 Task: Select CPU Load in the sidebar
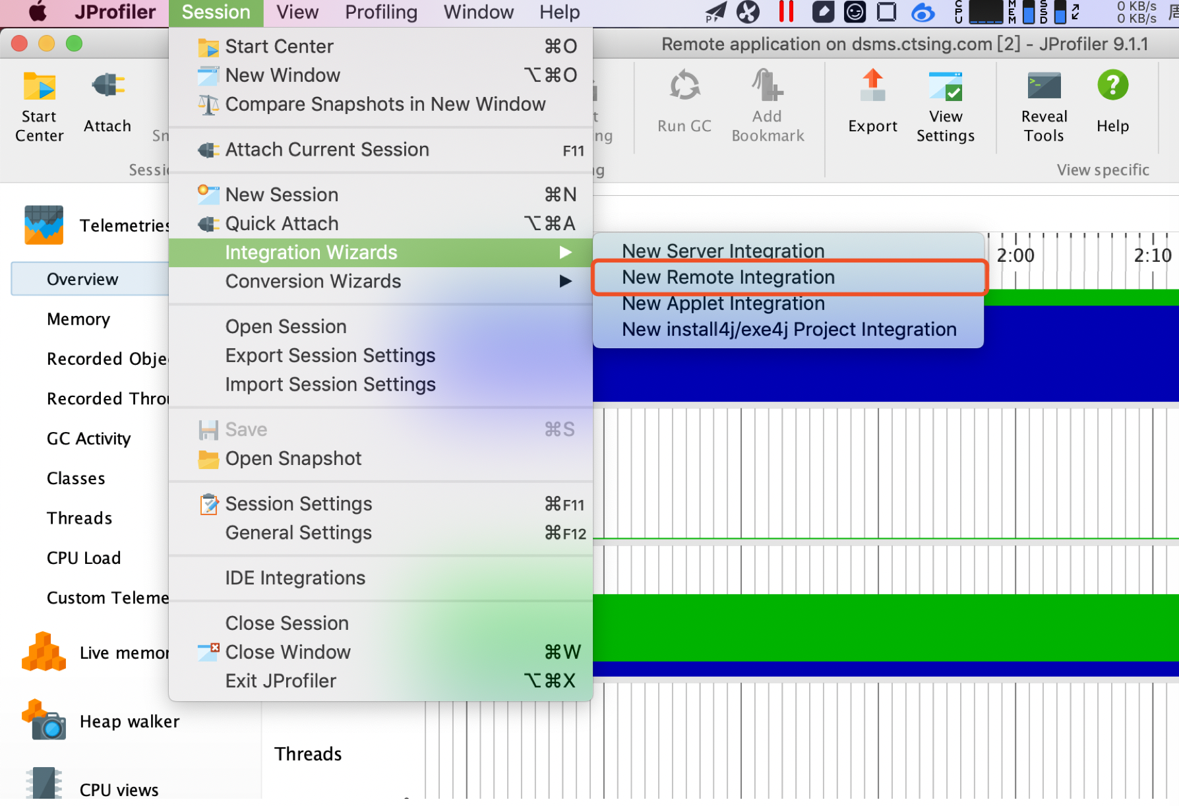(84, 558)
